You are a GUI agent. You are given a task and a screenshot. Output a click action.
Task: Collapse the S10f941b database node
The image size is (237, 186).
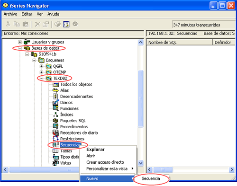click(27, 54)
